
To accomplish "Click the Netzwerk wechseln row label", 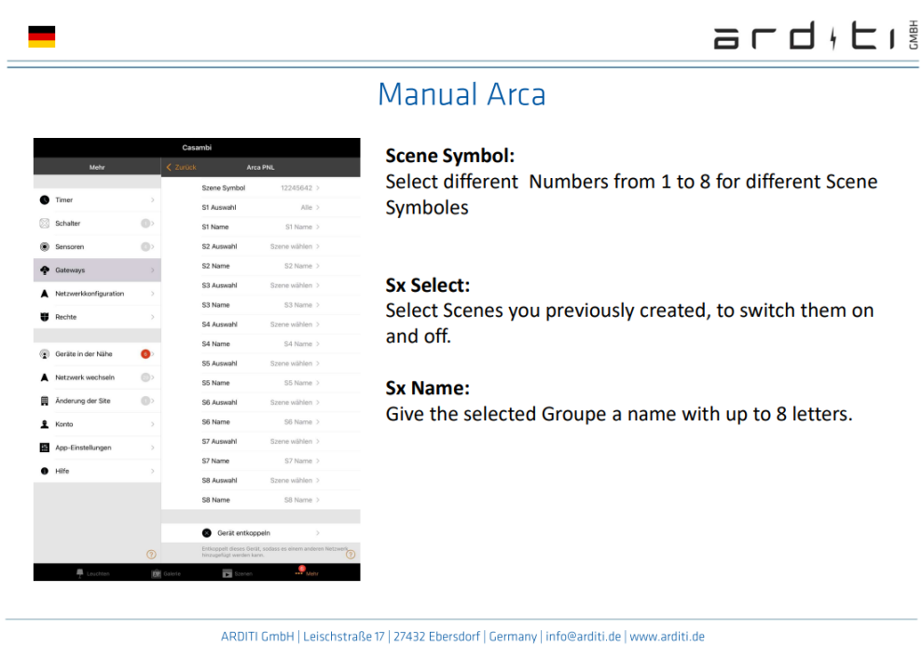I will click(85, 378).
